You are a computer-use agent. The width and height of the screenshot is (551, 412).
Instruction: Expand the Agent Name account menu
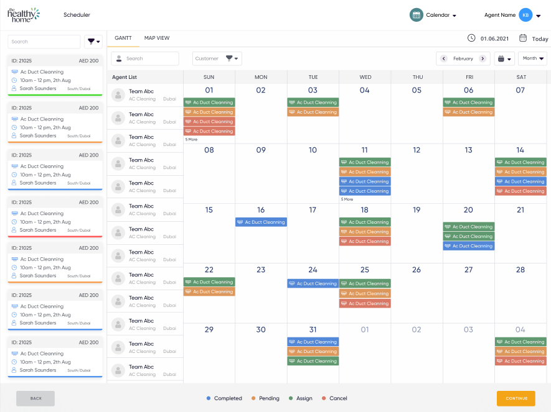click(x=538, y=16)
